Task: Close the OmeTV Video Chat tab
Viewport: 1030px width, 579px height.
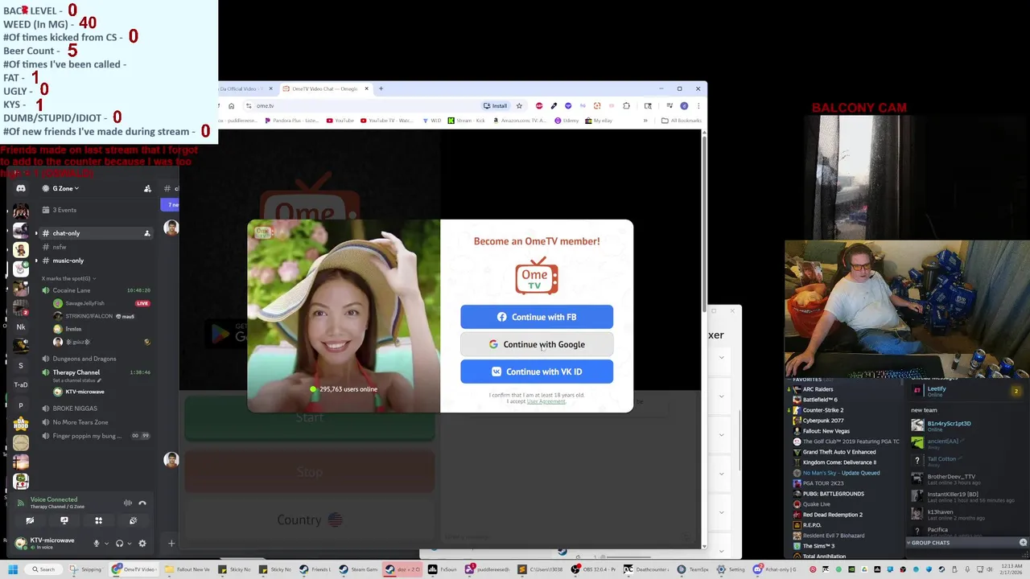Action: [x=367, y=88]
